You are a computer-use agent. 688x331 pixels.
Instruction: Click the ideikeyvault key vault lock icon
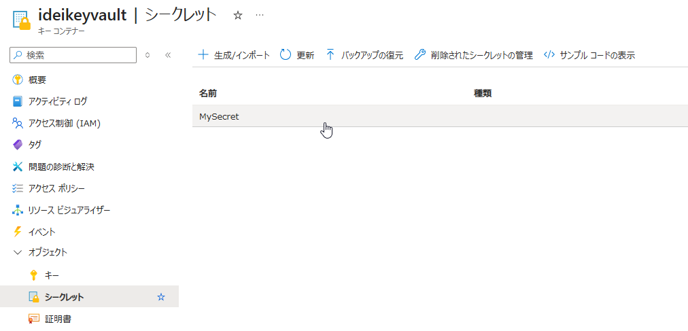click(22, 20)
